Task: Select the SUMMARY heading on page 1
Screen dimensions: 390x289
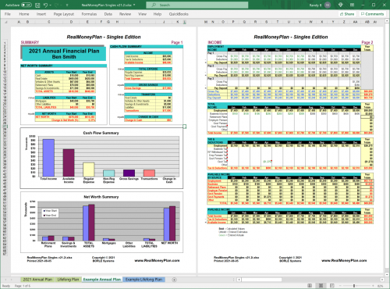Action: click(x=30, y=42)
